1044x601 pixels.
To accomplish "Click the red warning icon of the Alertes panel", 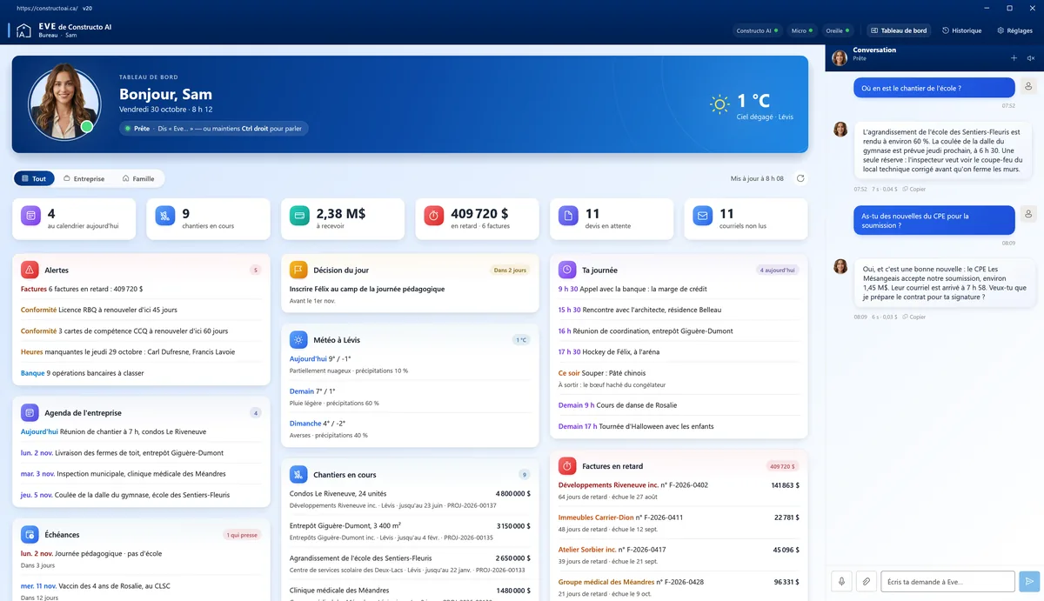I will pos(30,270).
